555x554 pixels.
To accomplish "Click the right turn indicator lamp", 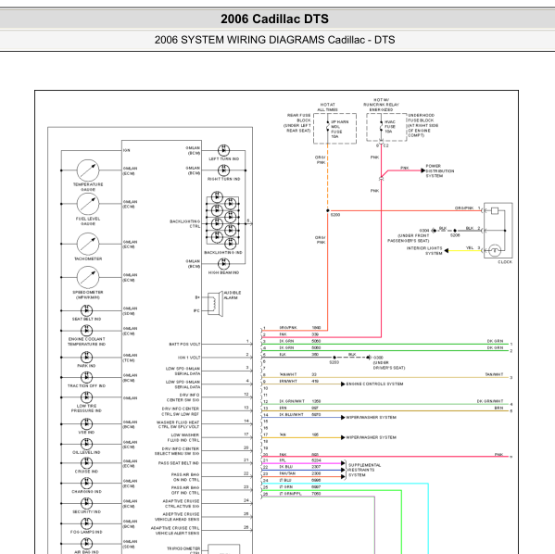I will click(223, 170).
